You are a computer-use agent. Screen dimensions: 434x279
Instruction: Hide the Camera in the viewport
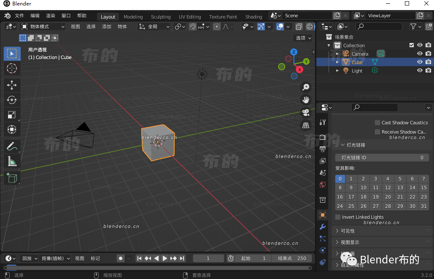pos(420,54)
